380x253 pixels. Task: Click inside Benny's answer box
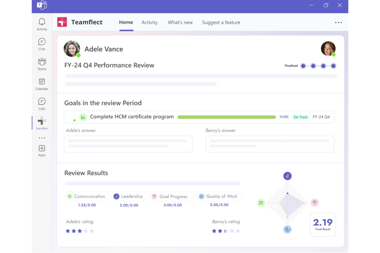tap(270, 144)
